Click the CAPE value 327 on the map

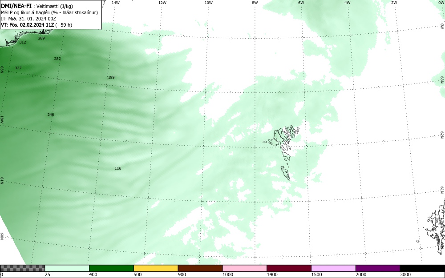18,68
